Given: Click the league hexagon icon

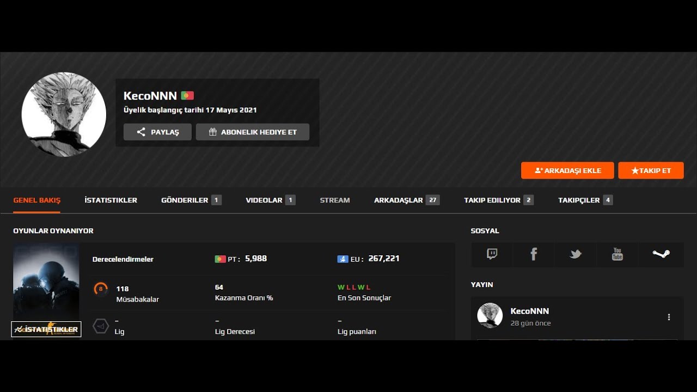Looking at the screenshot, I should coord(101,326).
